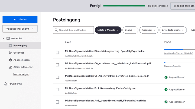Open the Posteingang folder label
The image size is (195, 109).
(x=20, y=45)
